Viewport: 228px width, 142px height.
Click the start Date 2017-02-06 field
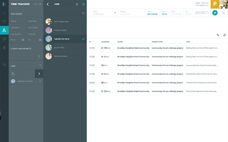coord(152,13)
